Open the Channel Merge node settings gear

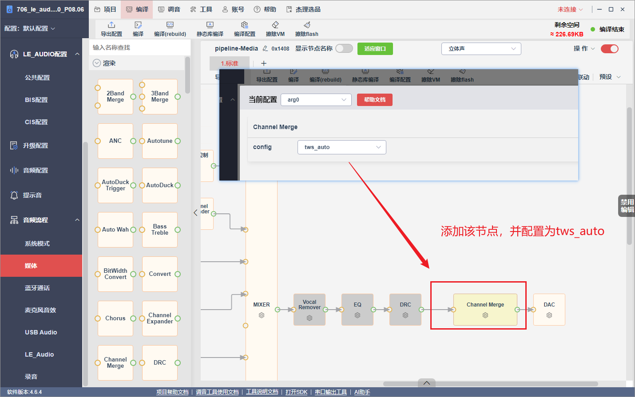[x=485, y=315]
